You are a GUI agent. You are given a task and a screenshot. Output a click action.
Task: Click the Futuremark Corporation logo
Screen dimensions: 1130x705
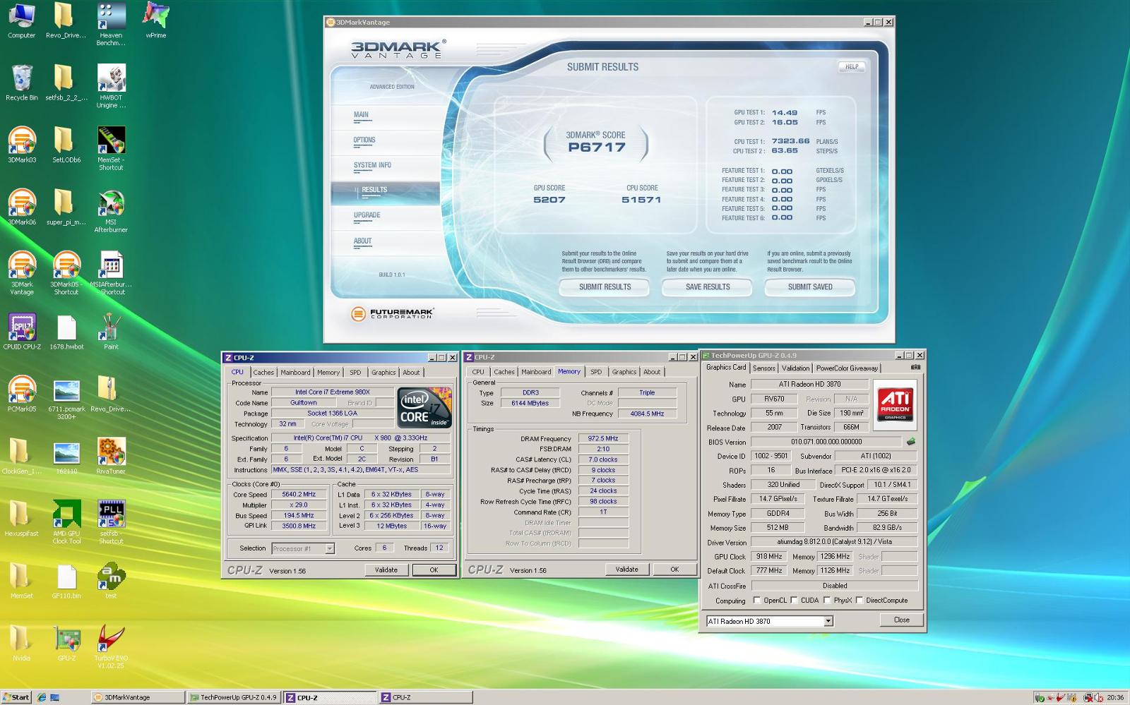coord(393,313)
